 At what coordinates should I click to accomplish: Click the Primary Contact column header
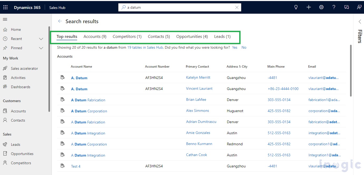point(197,67)
